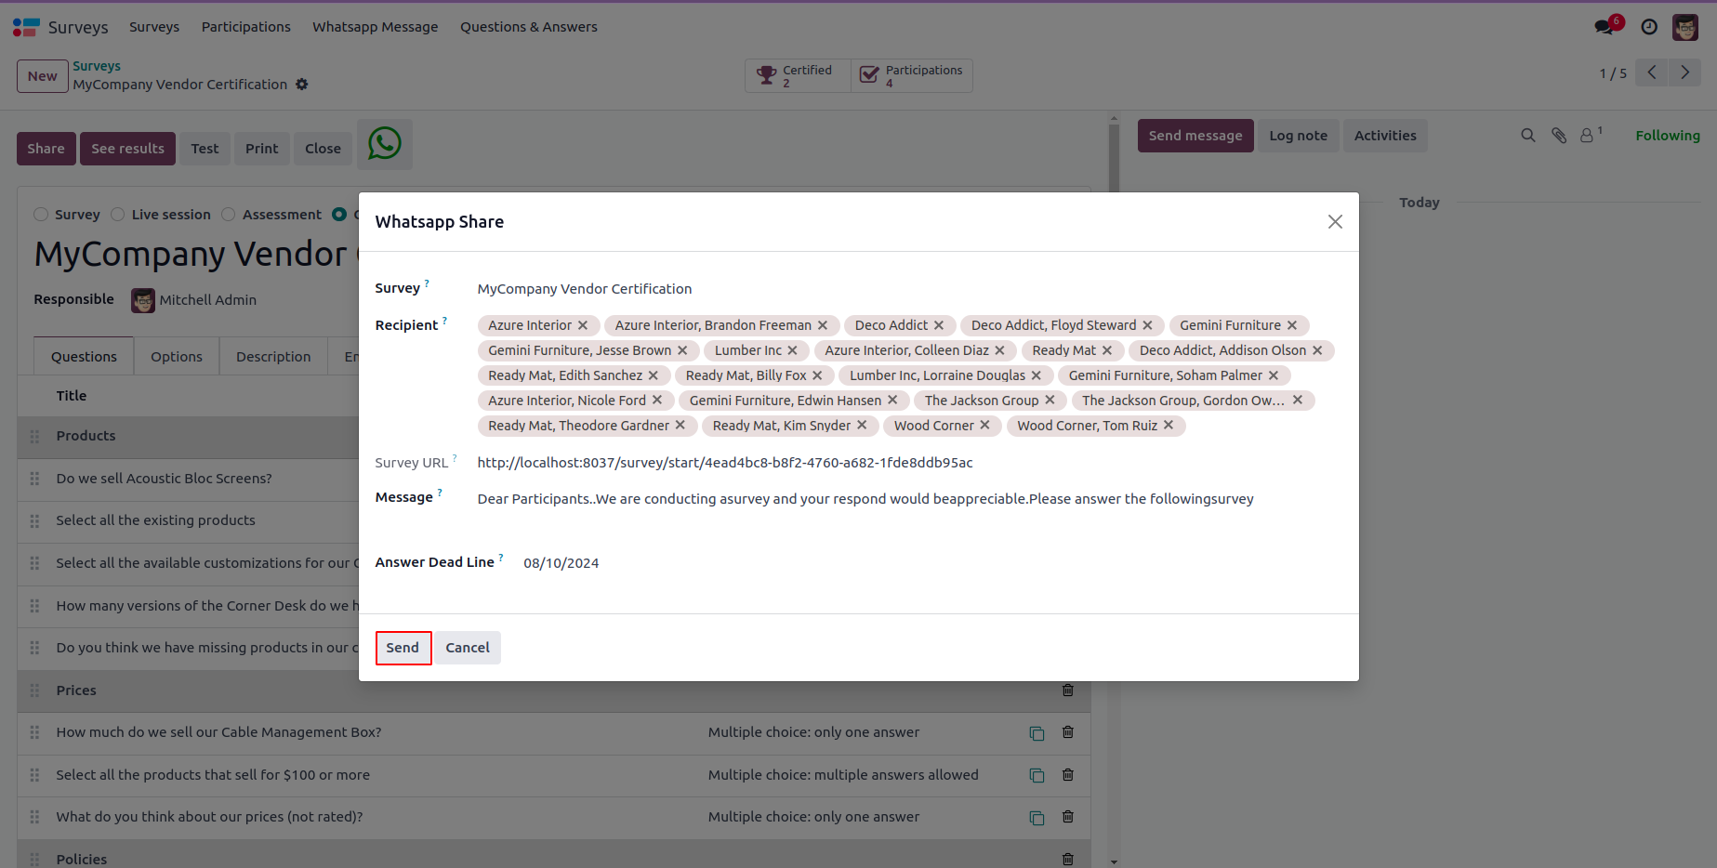
Task: Click the WhatsApp share icon
Action: 384,144
